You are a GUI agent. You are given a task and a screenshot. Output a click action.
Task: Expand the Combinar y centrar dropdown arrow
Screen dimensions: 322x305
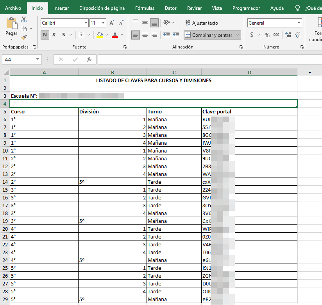[238, 35]
